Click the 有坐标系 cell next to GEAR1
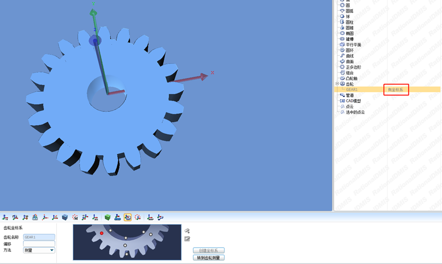 pos(396,90)
